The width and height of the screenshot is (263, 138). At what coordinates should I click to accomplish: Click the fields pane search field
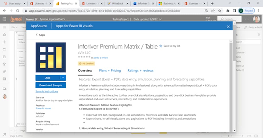(x=248, y=42)
